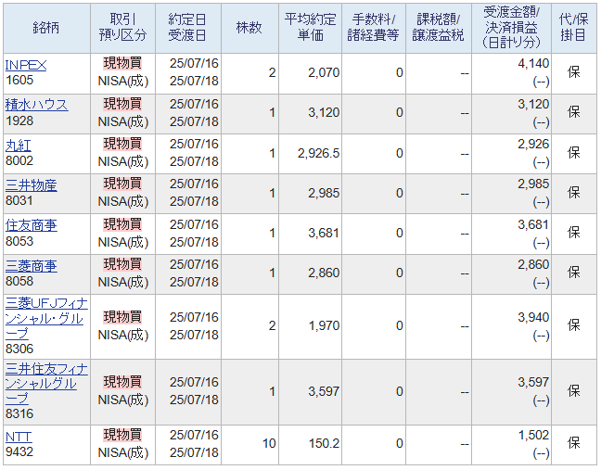Screen dimensions: 601x470
Task: Select stock code 8316
Action: (x=19, y=414)
